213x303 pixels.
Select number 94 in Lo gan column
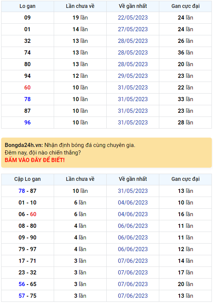point(27,76)
